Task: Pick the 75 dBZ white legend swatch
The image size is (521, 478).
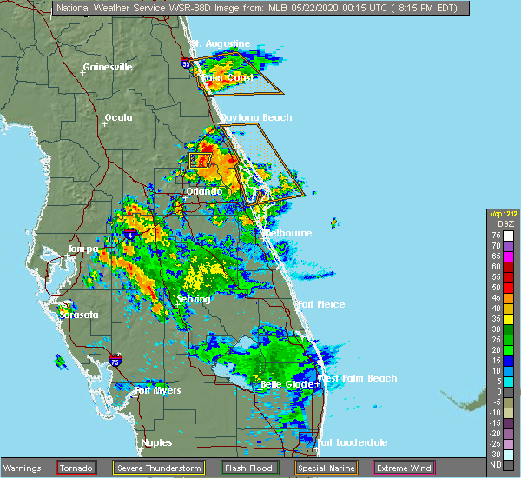Action: pos(508,236)
